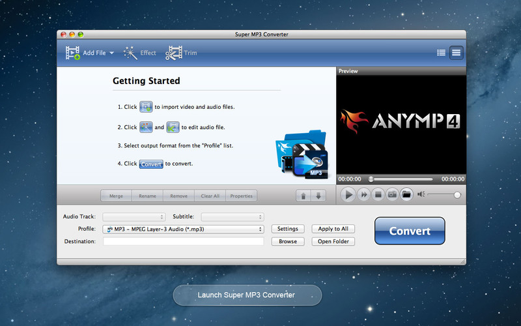521x326 pixels.
Task: Switch to the list view mode icon
Action: point(441,53)
